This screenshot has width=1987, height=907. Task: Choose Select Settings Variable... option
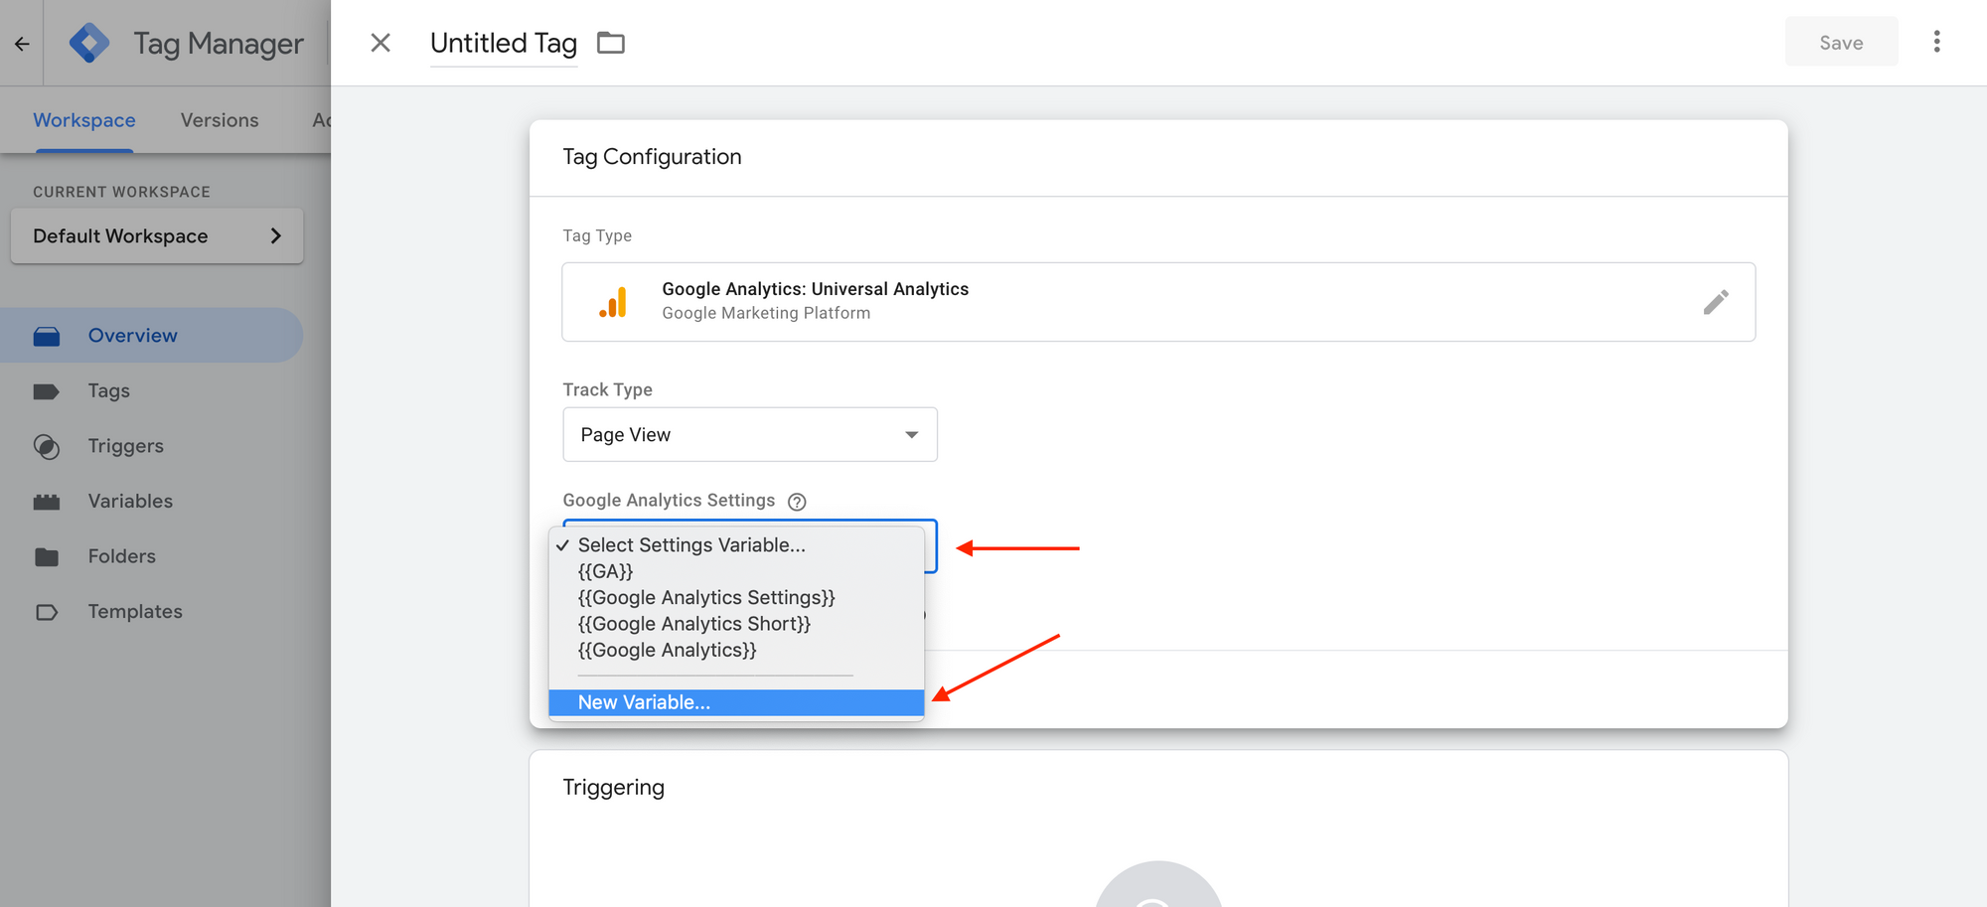click(x=736, y=545)
